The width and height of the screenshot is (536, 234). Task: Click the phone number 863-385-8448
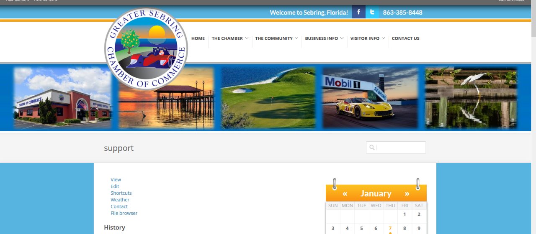click(x=402, y=13)
